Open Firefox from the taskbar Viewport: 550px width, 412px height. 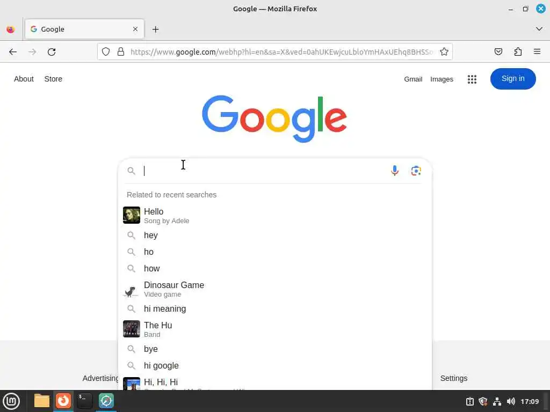[x=63, y=400]
